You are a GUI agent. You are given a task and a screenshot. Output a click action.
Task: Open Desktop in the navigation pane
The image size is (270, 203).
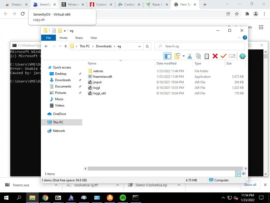tap(60, 74)
